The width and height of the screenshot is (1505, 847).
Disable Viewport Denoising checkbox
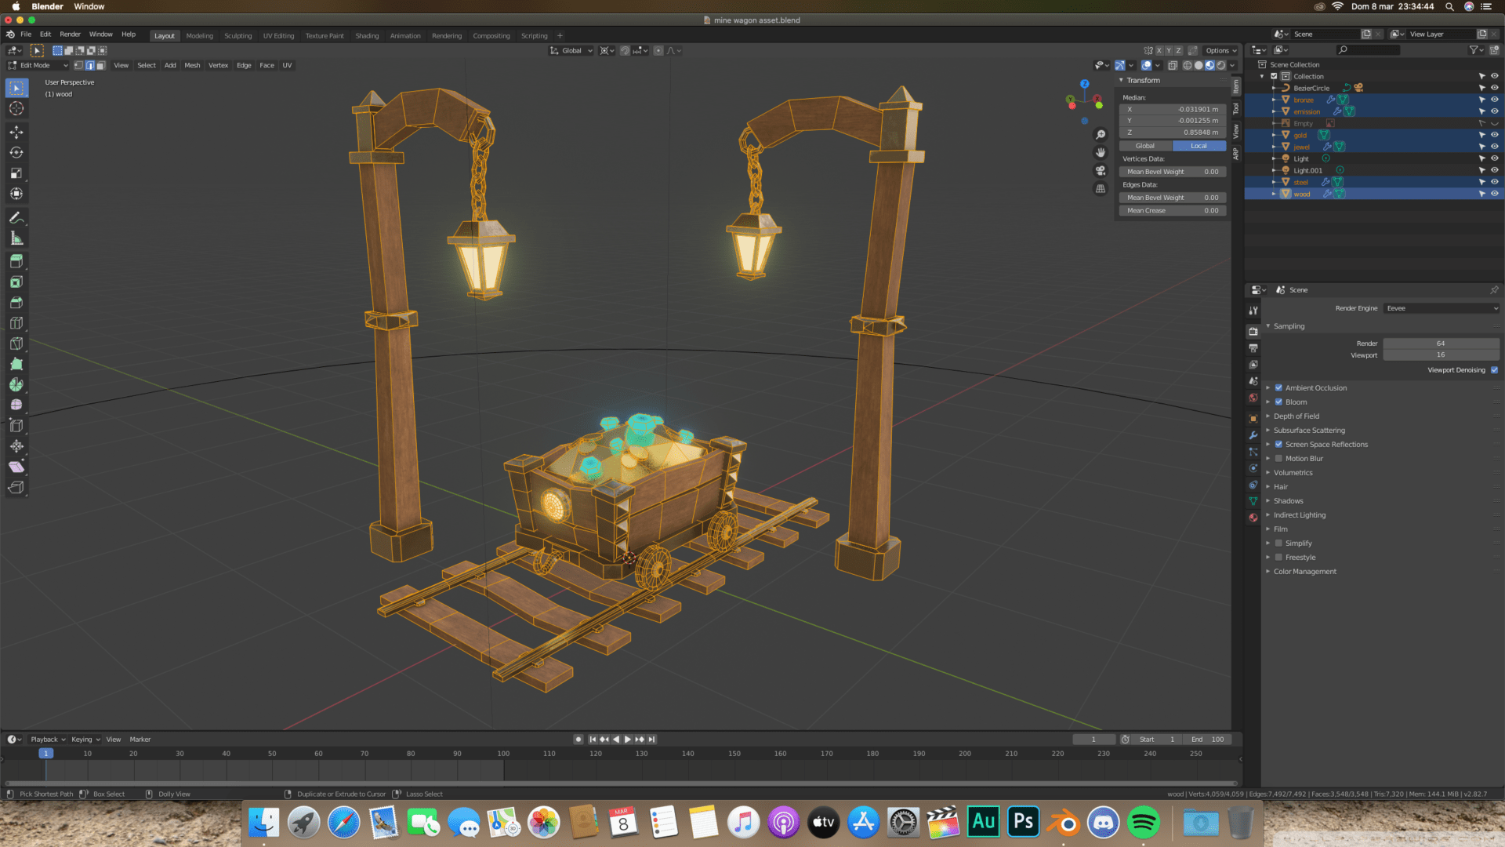pos(1494,369)
